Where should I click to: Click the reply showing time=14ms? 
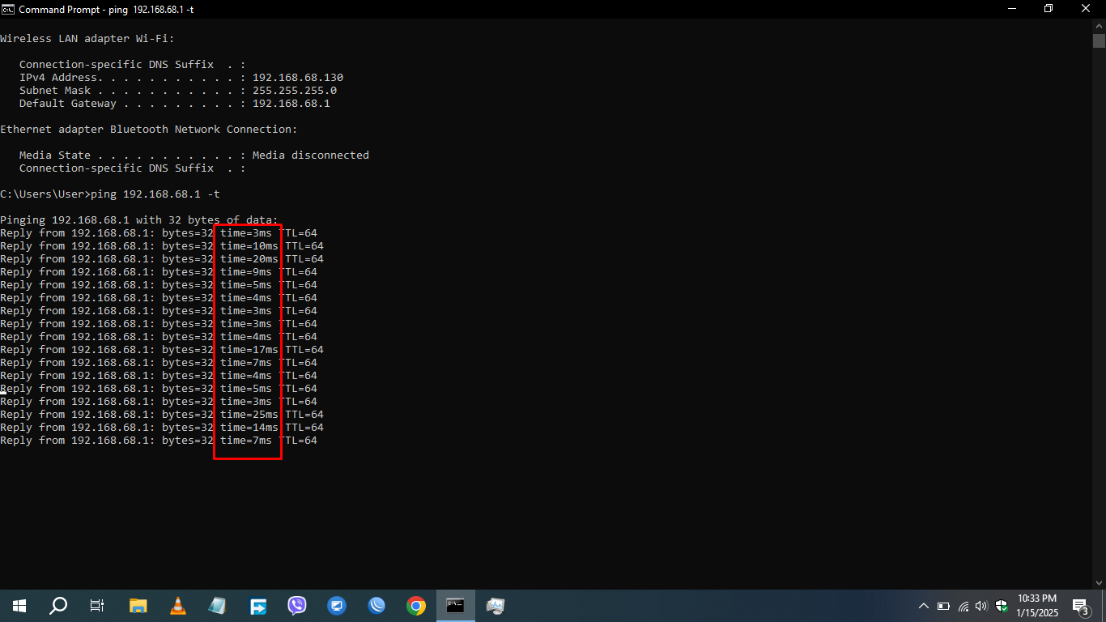[x=162, y=428]
